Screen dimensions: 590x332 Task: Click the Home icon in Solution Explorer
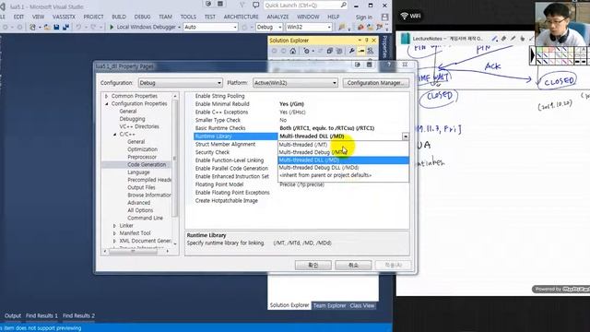pos(293,51)
